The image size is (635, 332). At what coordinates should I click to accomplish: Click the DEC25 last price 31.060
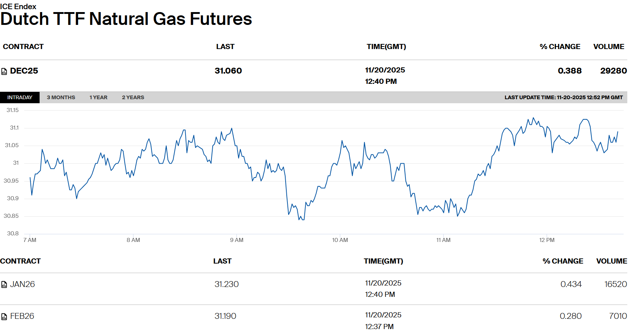pos(228,71)
